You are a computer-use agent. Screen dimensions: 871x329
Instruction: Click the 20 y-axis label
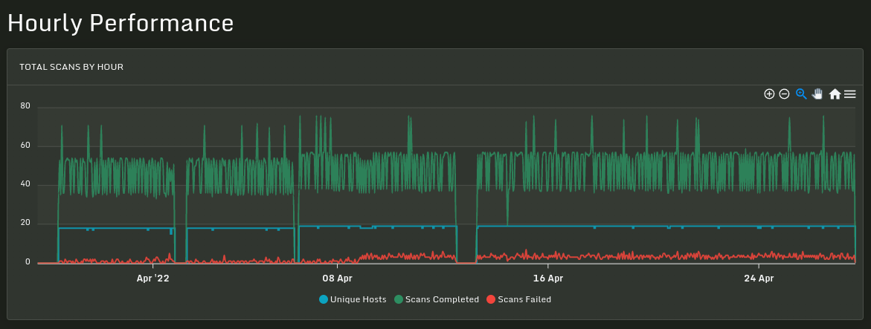[x=25, y=224]
